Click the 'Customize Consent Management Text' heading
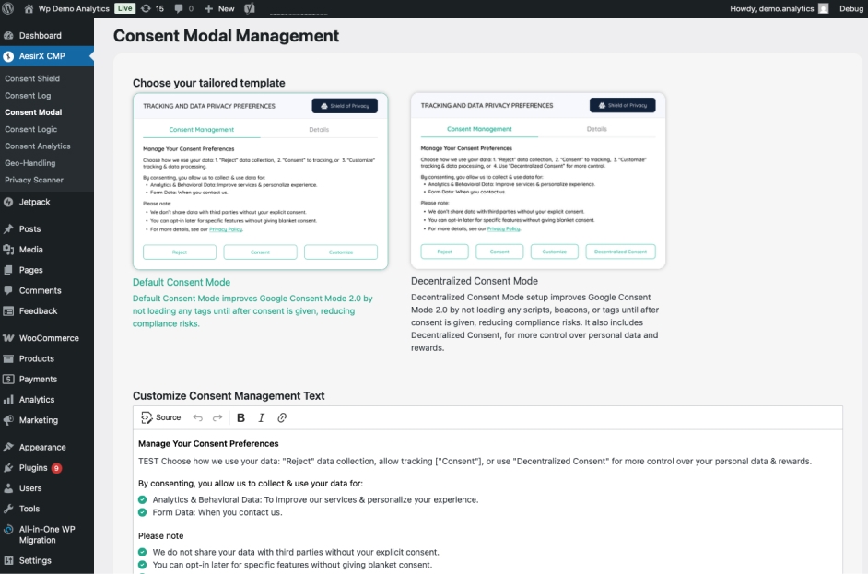 tap(229, 396)
